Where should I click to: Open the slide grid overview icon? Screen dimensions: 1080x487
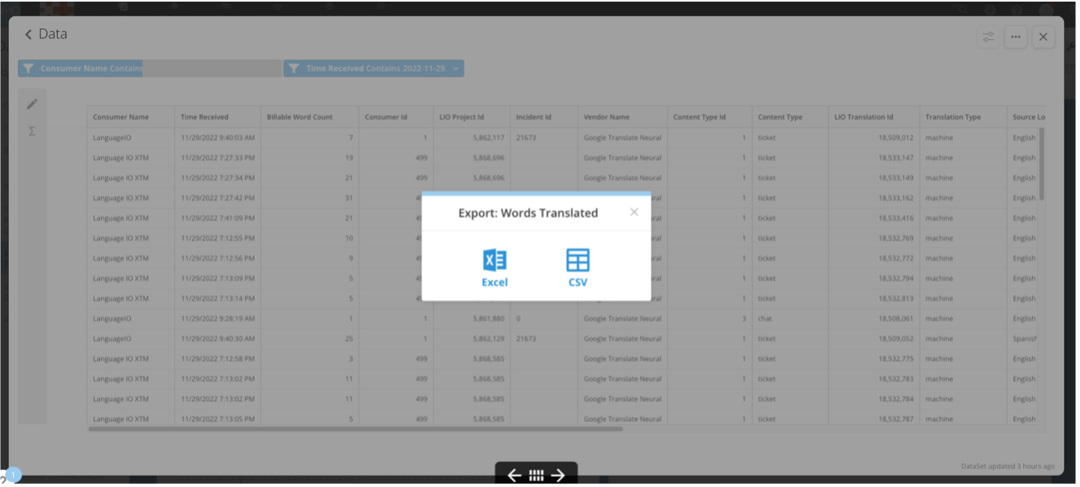536,476
